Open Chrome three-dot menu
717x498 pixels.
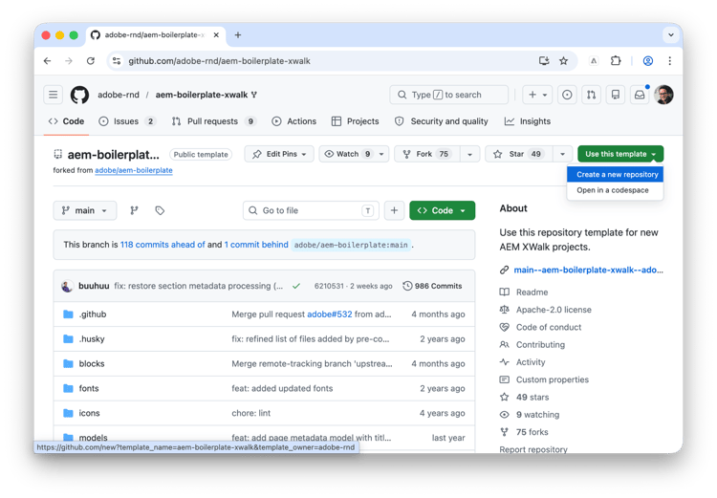tap(669, 61)
